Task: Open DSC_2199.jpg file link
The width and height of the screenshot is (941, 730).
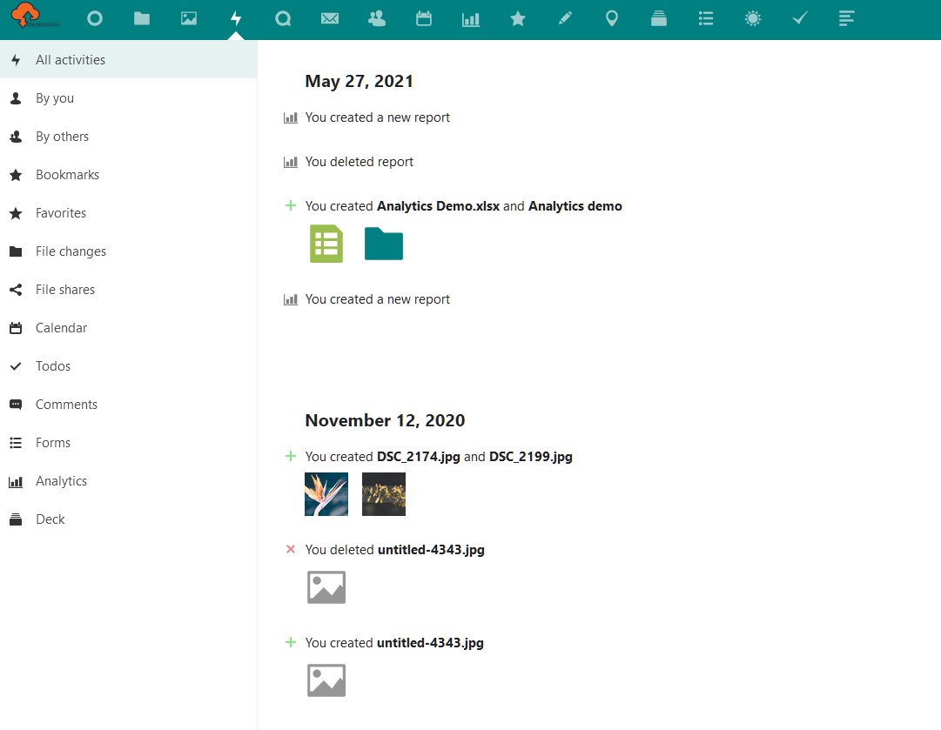Action: pyautogui.click(x=530, y=457)
